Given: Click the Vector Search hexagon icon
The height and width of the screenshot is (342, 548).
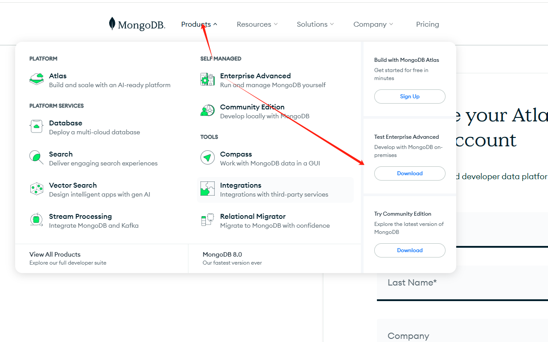Looking at the screenshot, I should coord(37,189).
